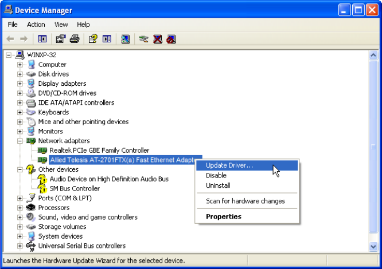Click the Update Driver toolbar icon

(144, 39)
